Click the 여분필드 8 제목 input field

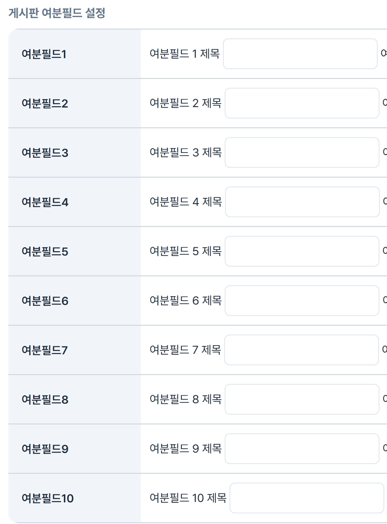[302, 399]
